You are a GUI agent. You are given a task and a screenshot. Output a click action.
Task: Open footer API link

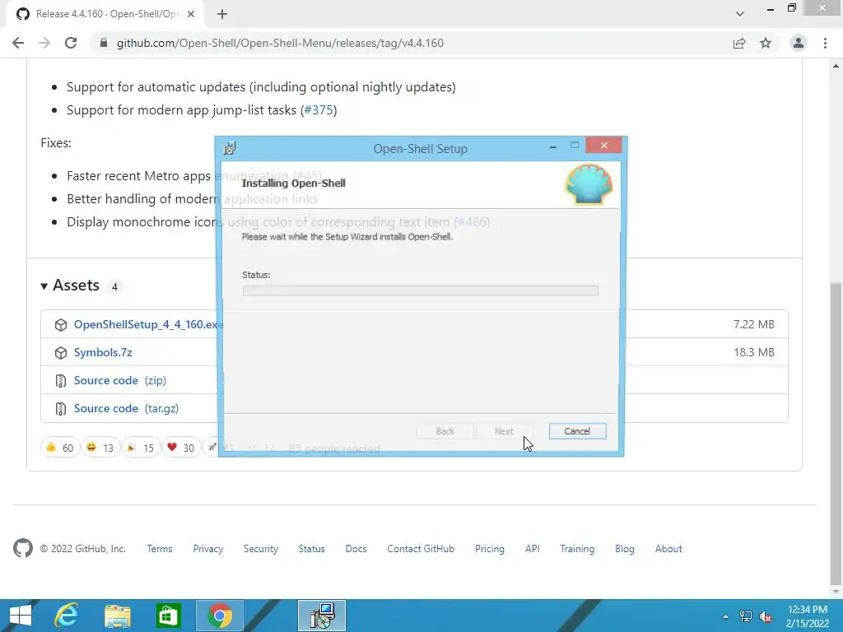[533, 549]
